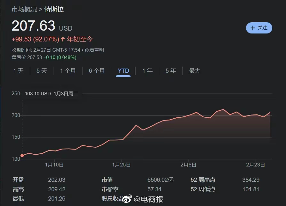Click the 市盈率 value 57.34
This screenshot has width=286, height=206.
point(155,189)
